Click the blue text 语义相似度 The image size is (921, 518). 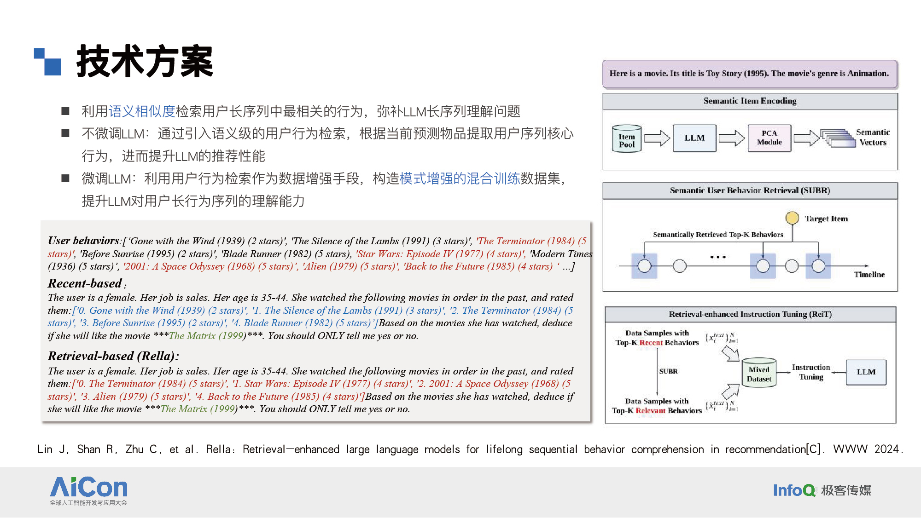pyautogui.click(x=142, y=111)
